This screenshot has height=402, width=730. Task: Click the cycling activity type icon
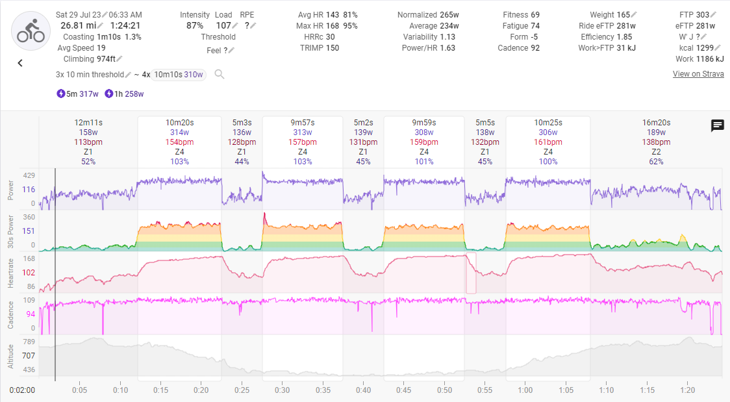point(31,31)
